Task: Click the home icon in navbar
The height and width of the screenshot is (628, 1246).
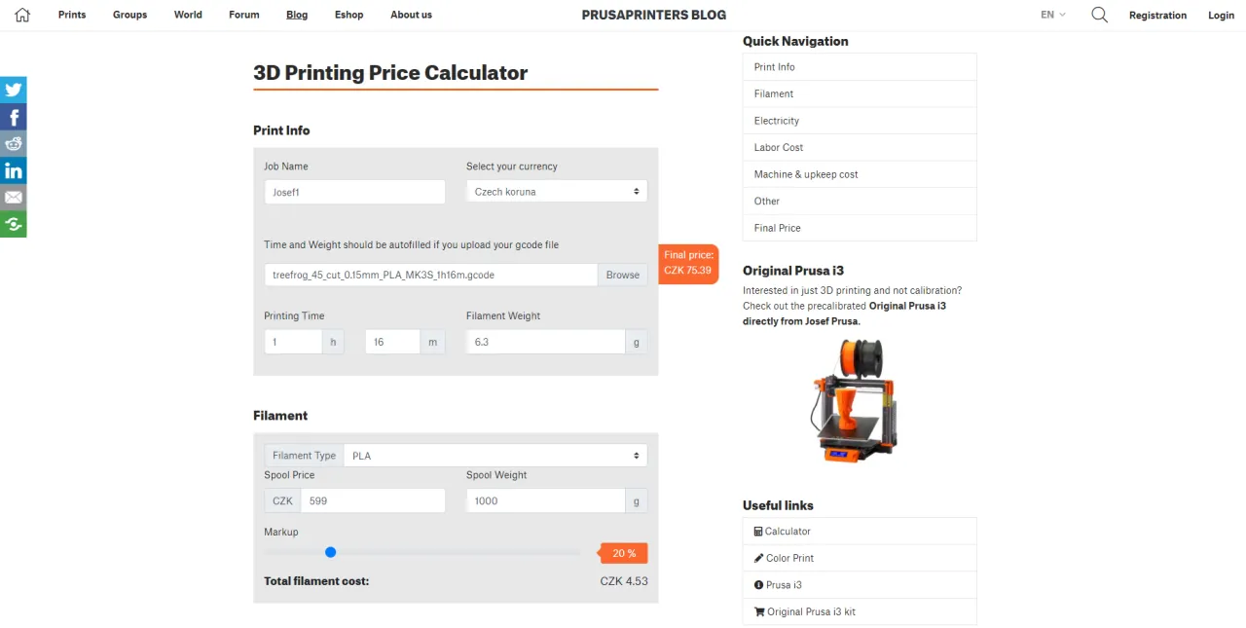Action: (x=22, y=15)
